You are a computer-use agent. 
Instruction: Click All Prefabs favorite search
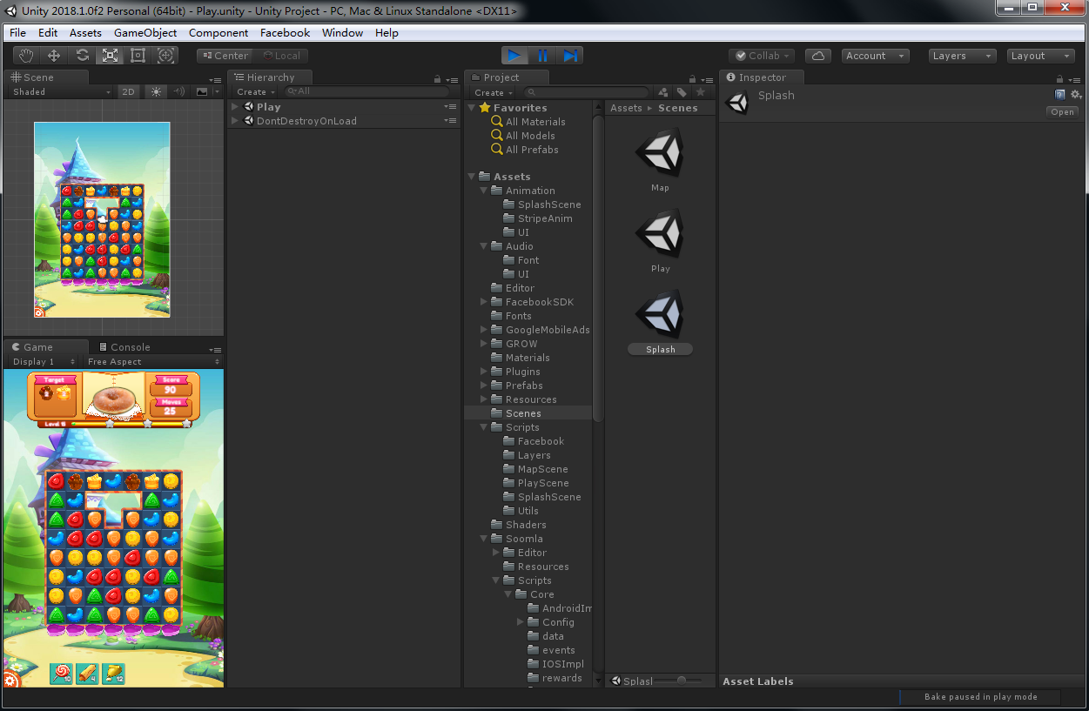pyautogui.click(x=532, y=150)
